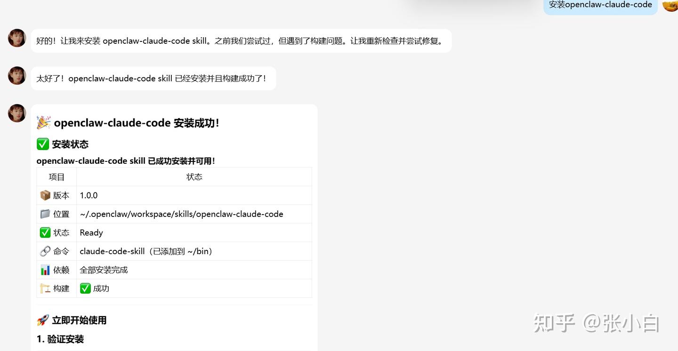This screenshot has width=678, height=351.
Task: Click the 成功 text in the 构建 row
Action: (x=101, y=288)
